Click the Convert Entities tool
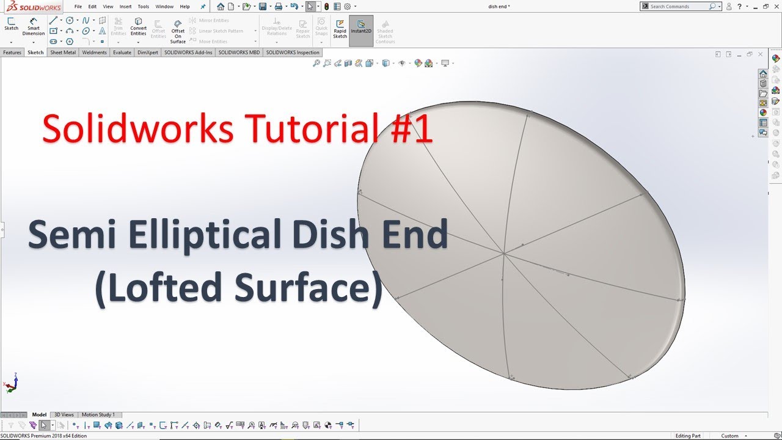Viewport: 782px width, 440px height. (x=139, y=26)
